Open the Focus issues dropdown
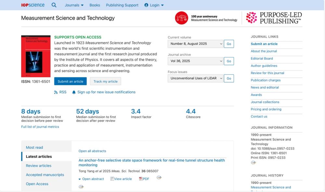The height and width of the screenshot is (192, 325). (x=195, y=78)
